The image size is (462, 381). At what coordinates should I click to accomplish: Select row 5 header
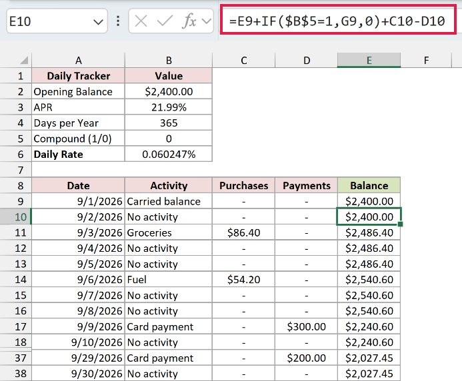click(16, 139)
